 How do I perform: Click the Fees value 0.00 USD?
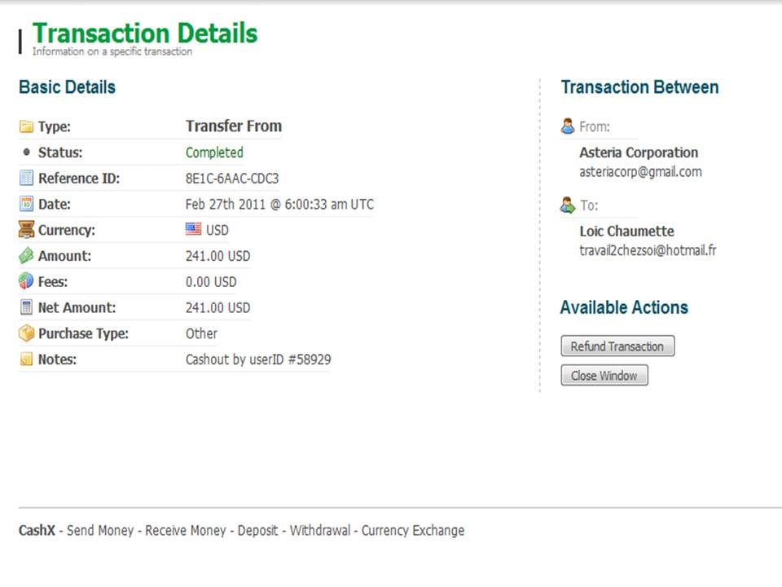pyautogui.click(x=211, y=282)
